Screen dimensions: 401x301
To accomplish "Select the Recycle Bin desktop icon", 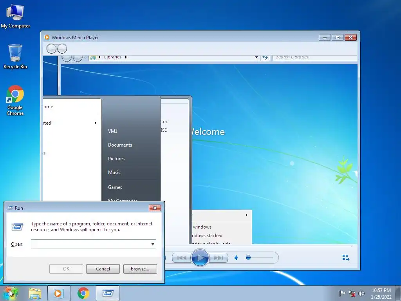I will coord(15,56).
